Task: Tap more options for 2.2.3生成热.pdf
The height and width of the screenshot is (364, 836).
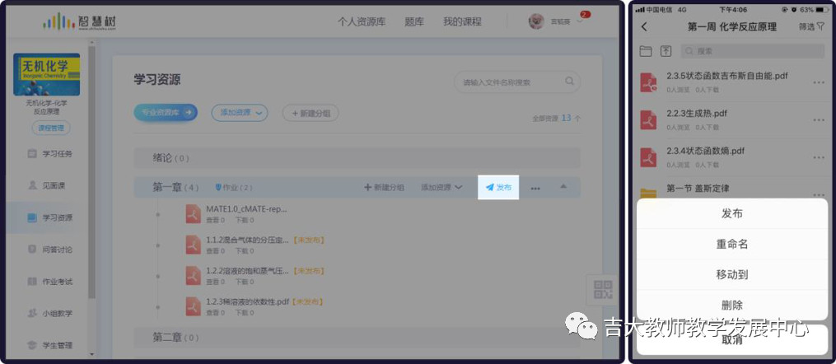Action: (x=818, y=119)
